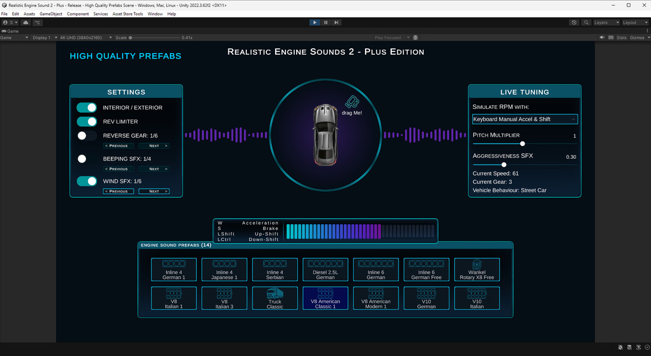Open the Layout dropdown
651x356 pixels.
(635, 22)
